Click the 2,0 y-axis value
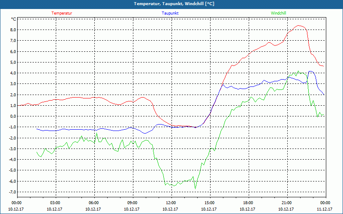343x214 pixels. pos(13,95)
